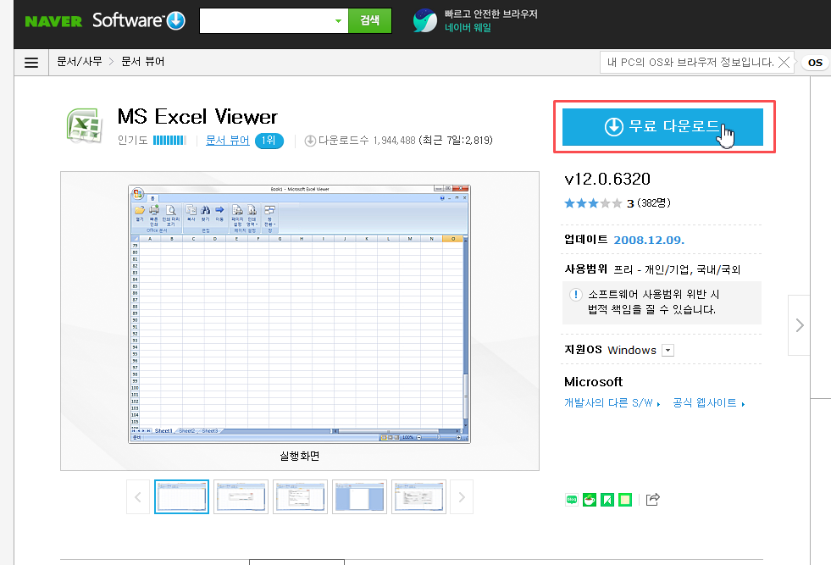Click the large 실행화면 screenshot preview

click(x=299, y=314)
